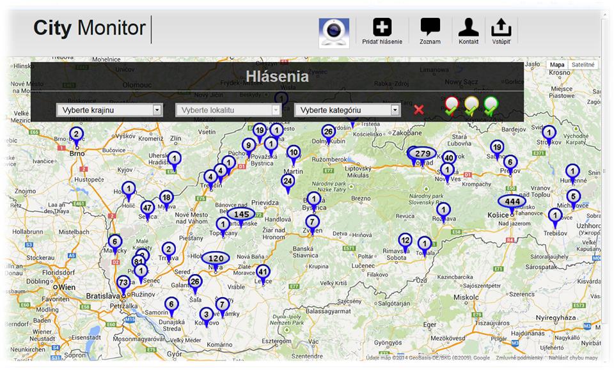Viewport: 614px width, 370px height.
Task: Expand the Vyberte lokalitu dropdown
Action: pyautogui.click(x=228, y=110)
